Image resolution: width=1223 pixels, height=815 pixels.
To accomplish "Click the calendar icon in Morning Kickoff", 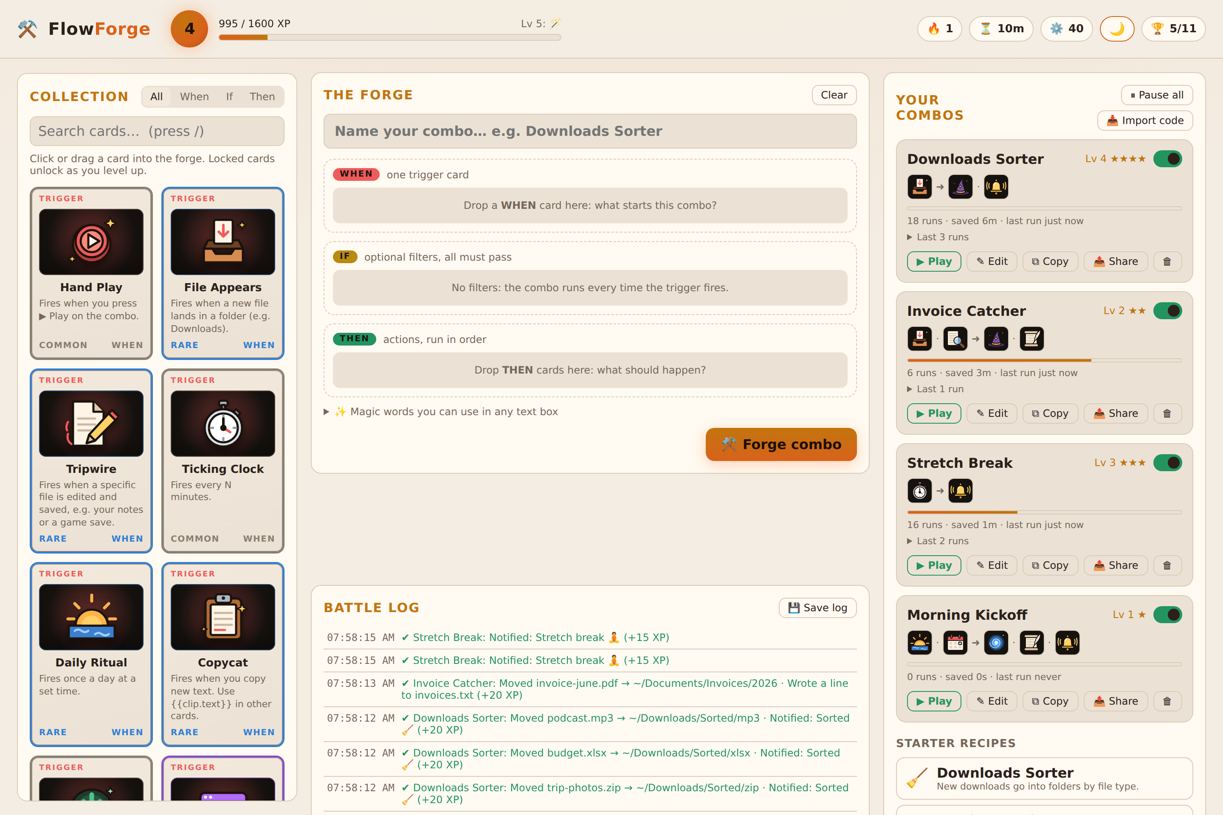I will [955, 642].
